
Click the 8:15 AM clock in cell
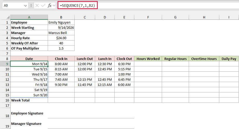click(x=61, y=69)
